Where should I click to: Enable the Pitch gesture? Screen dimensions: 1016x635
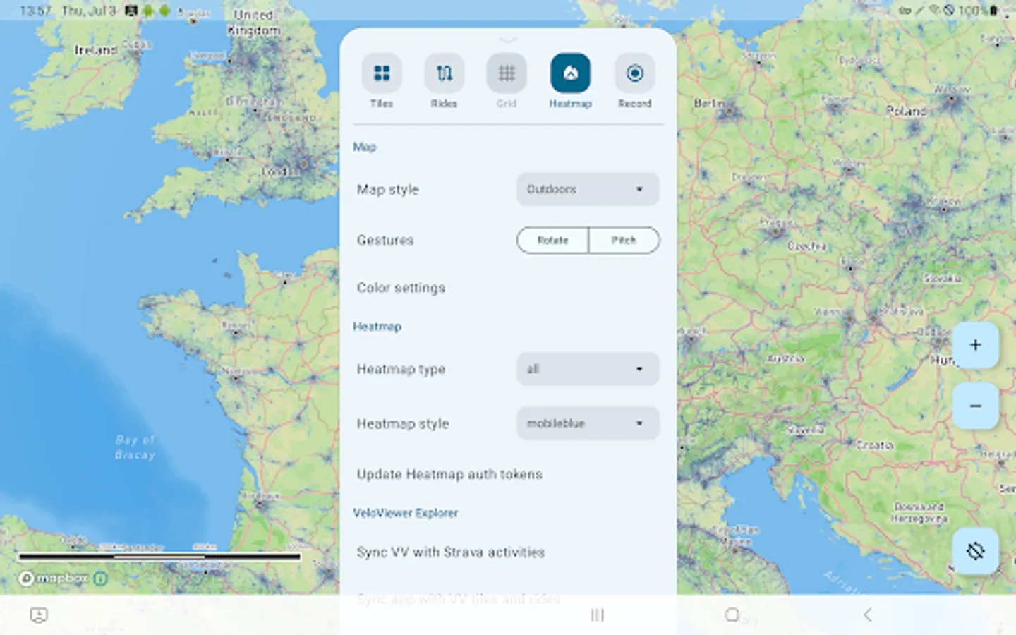[x=624, y=240]
